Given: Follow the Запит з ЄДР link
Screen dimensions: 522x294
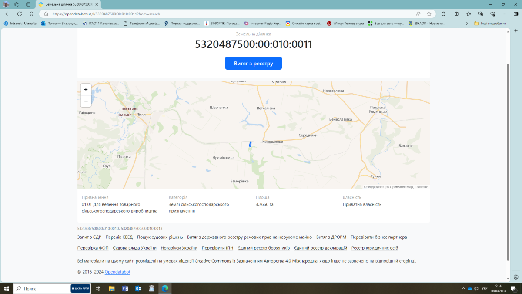Looking at the screenshot, I should point(89,237).
